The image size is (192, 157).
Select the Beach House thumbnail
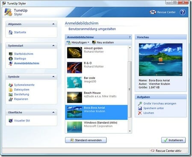74,97
